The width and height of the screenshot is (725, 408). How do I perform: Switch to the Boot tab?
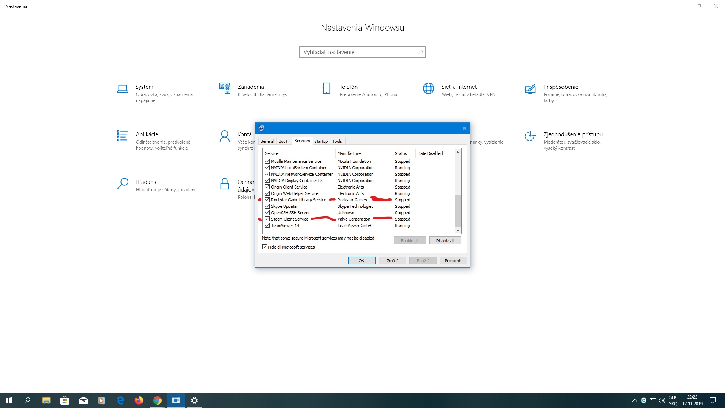[x=283, y=141]
